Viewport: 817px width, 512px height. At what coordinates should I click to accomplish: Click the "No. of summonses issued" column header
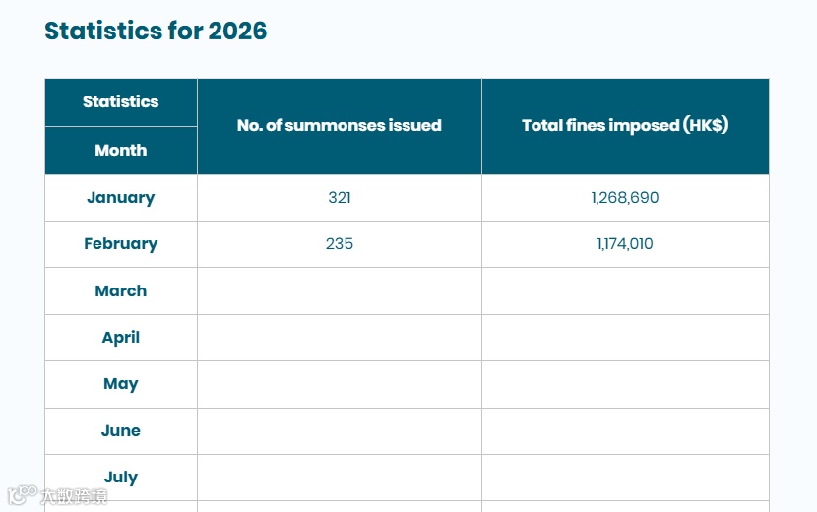tap(340, 126)
